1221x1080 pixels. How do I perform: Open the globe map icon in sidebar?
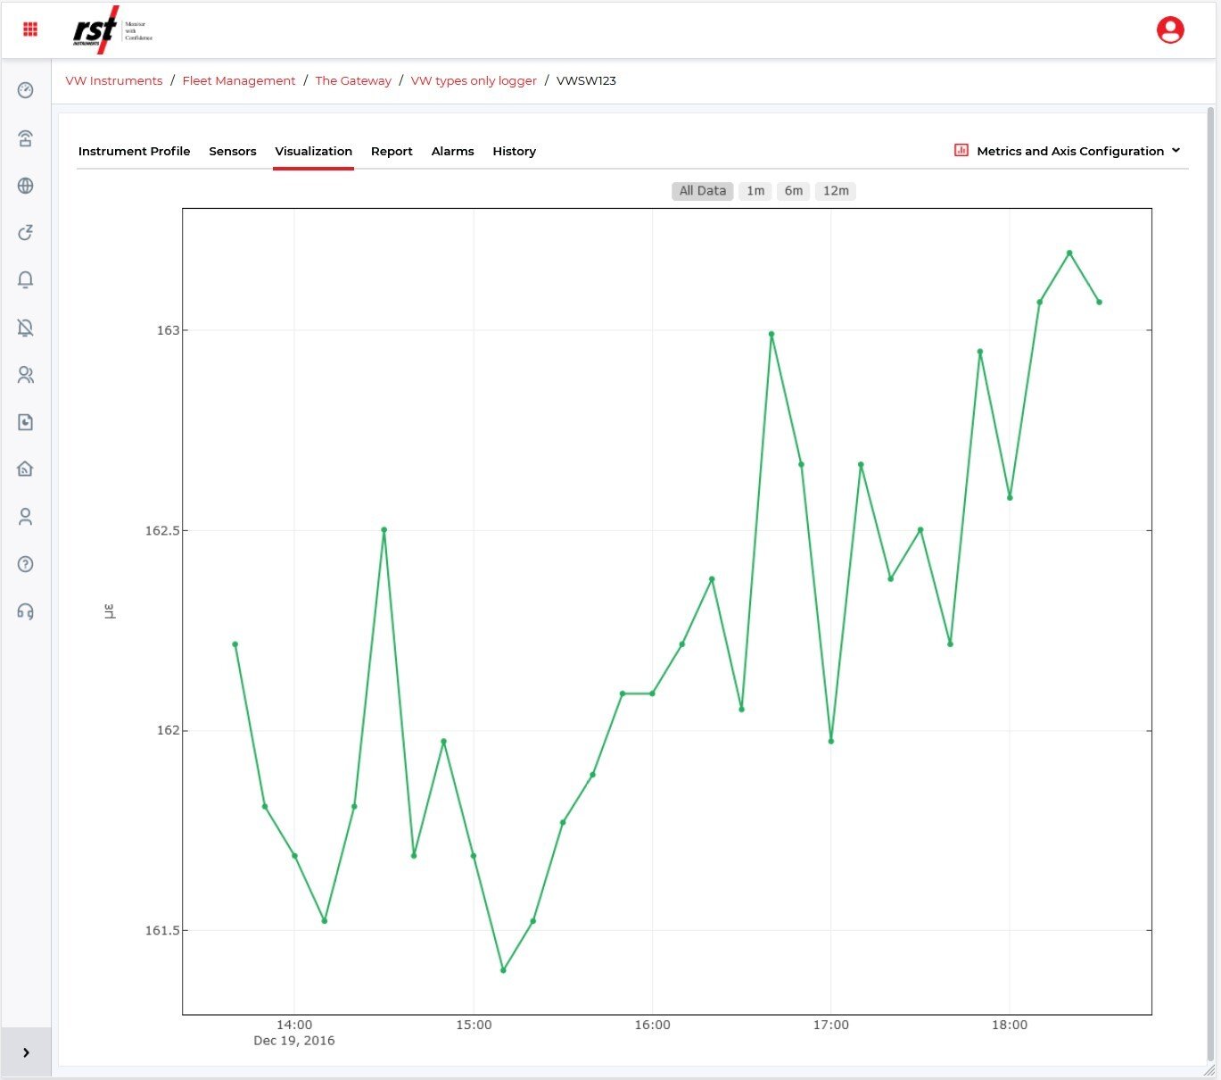coord(26,186)
